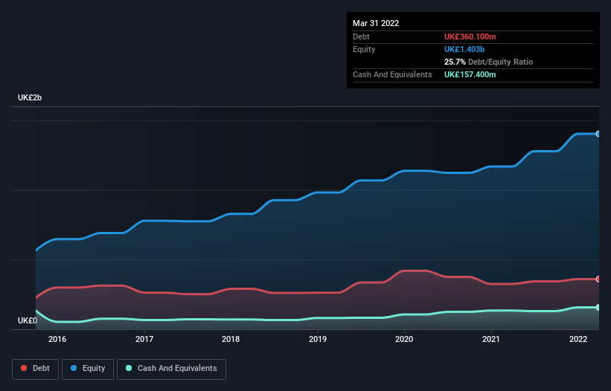Click the UK£360.100m debt value
Viewport: 611px width, 391px height.
470,36
